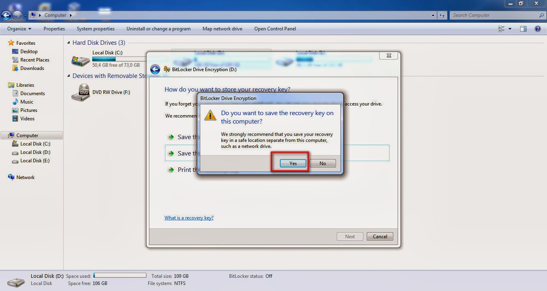Close the BitLocker Drive Encryption wizard window

coord(388,56)
